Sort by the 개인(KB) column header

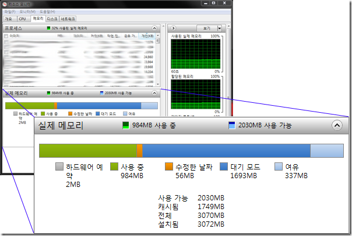147,36
